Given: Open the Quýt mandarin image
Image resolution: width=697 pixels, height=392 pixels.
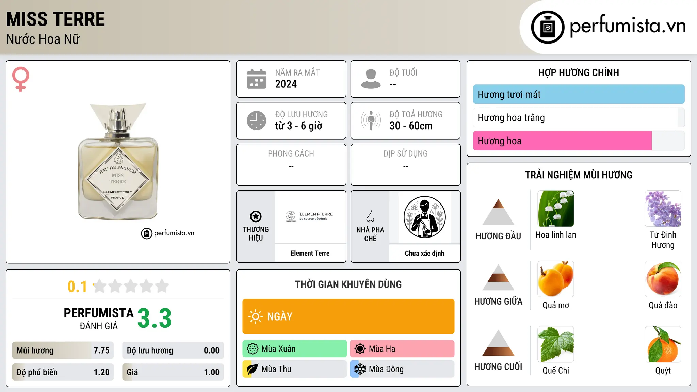Looking at the screenshot, I should [x=663, y=344].
